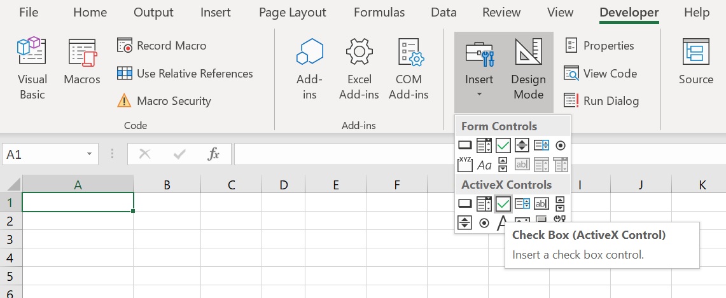
Task: Open the Macros dialog
Action: [x=82, y=62]
